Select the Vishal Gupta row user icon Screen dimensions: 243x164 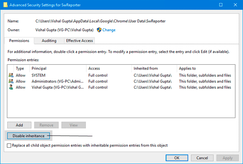[x=11, y=87]
